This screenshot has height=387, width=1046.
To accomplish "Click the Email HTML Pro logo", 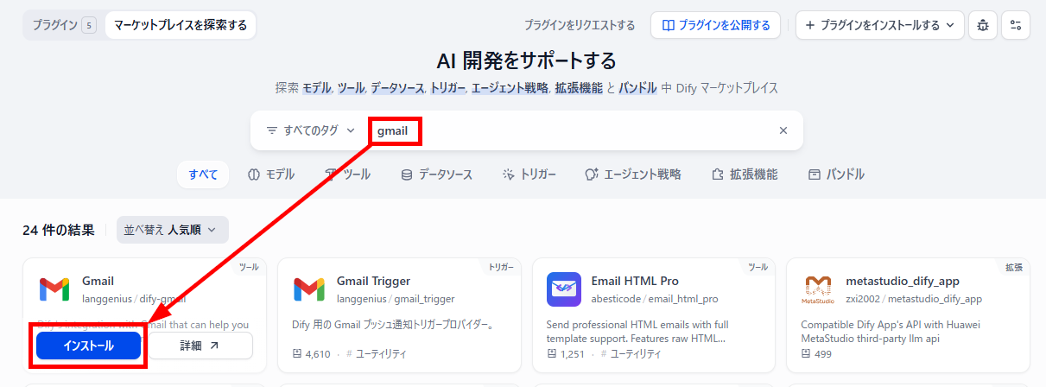I will point(564,289).
